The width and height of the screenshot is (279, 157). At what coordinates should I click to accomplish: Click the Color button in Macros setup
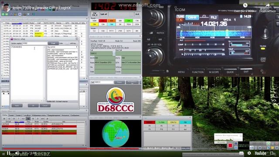coord(61,43)
